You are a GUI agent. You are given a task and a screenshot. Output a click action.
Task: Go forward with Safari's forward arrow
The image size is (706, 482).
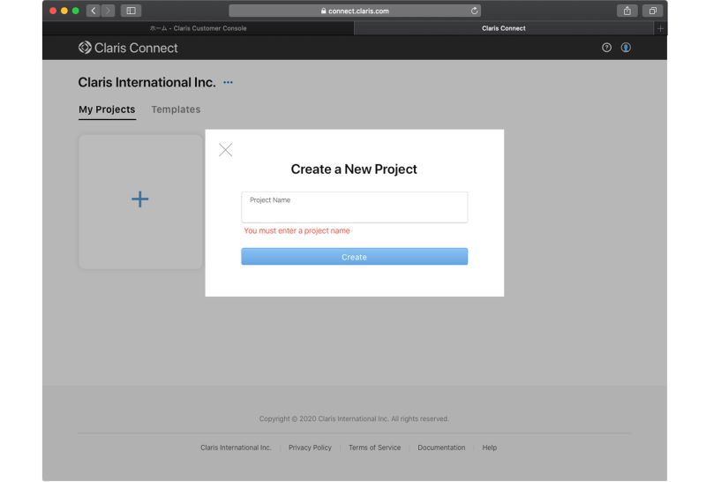108,11
